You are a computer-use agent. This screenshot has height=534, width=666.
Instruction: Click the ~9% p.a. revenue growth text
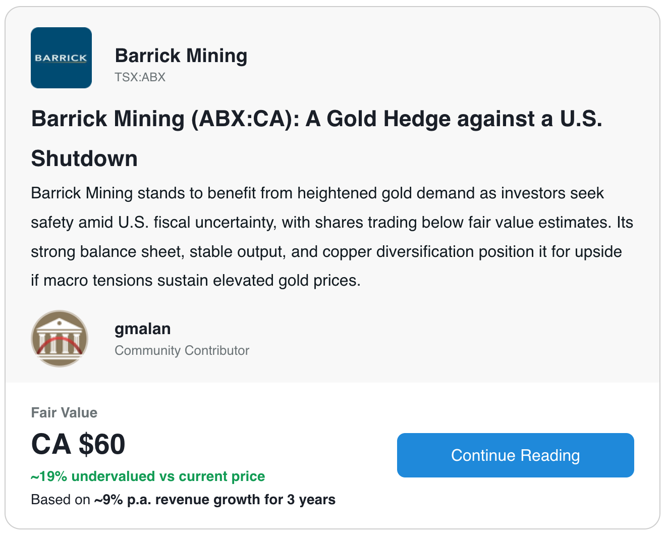pyautogui.click(x=189, y=500)
